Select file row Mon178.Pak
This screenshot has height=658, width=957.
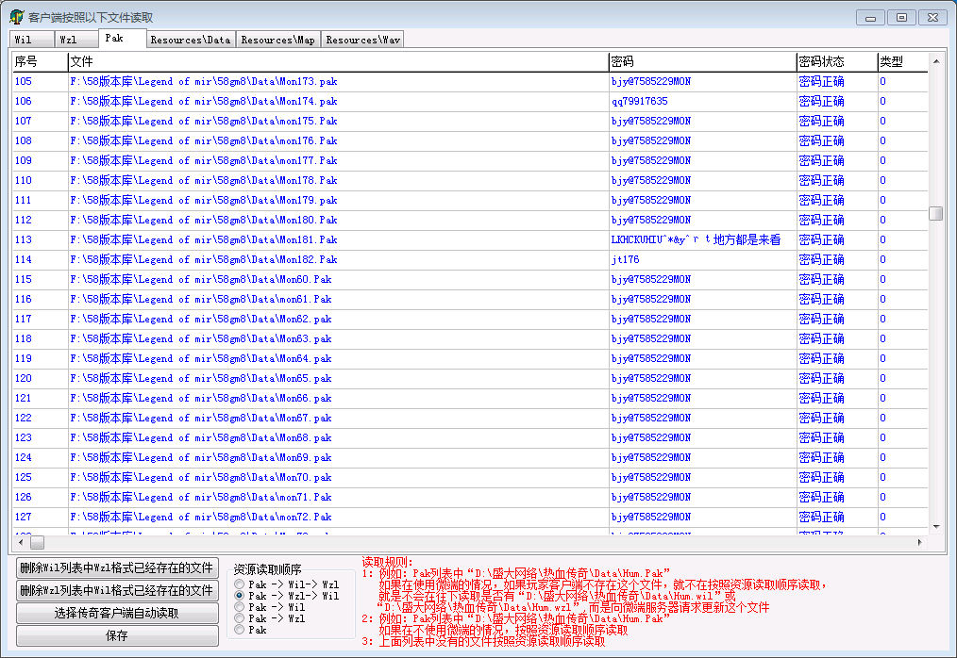(470, 180)
